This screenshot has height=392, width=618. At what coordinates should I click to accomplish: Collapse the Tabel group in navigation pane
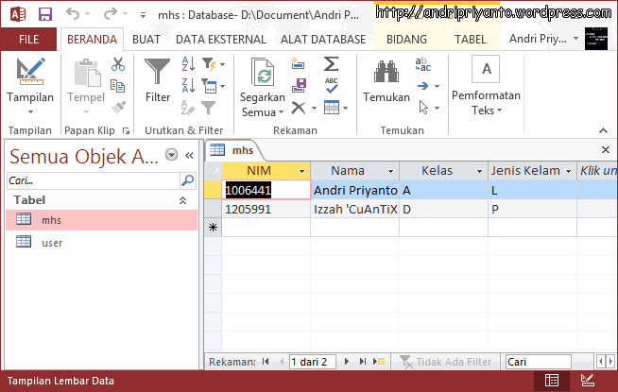(182, 200)
